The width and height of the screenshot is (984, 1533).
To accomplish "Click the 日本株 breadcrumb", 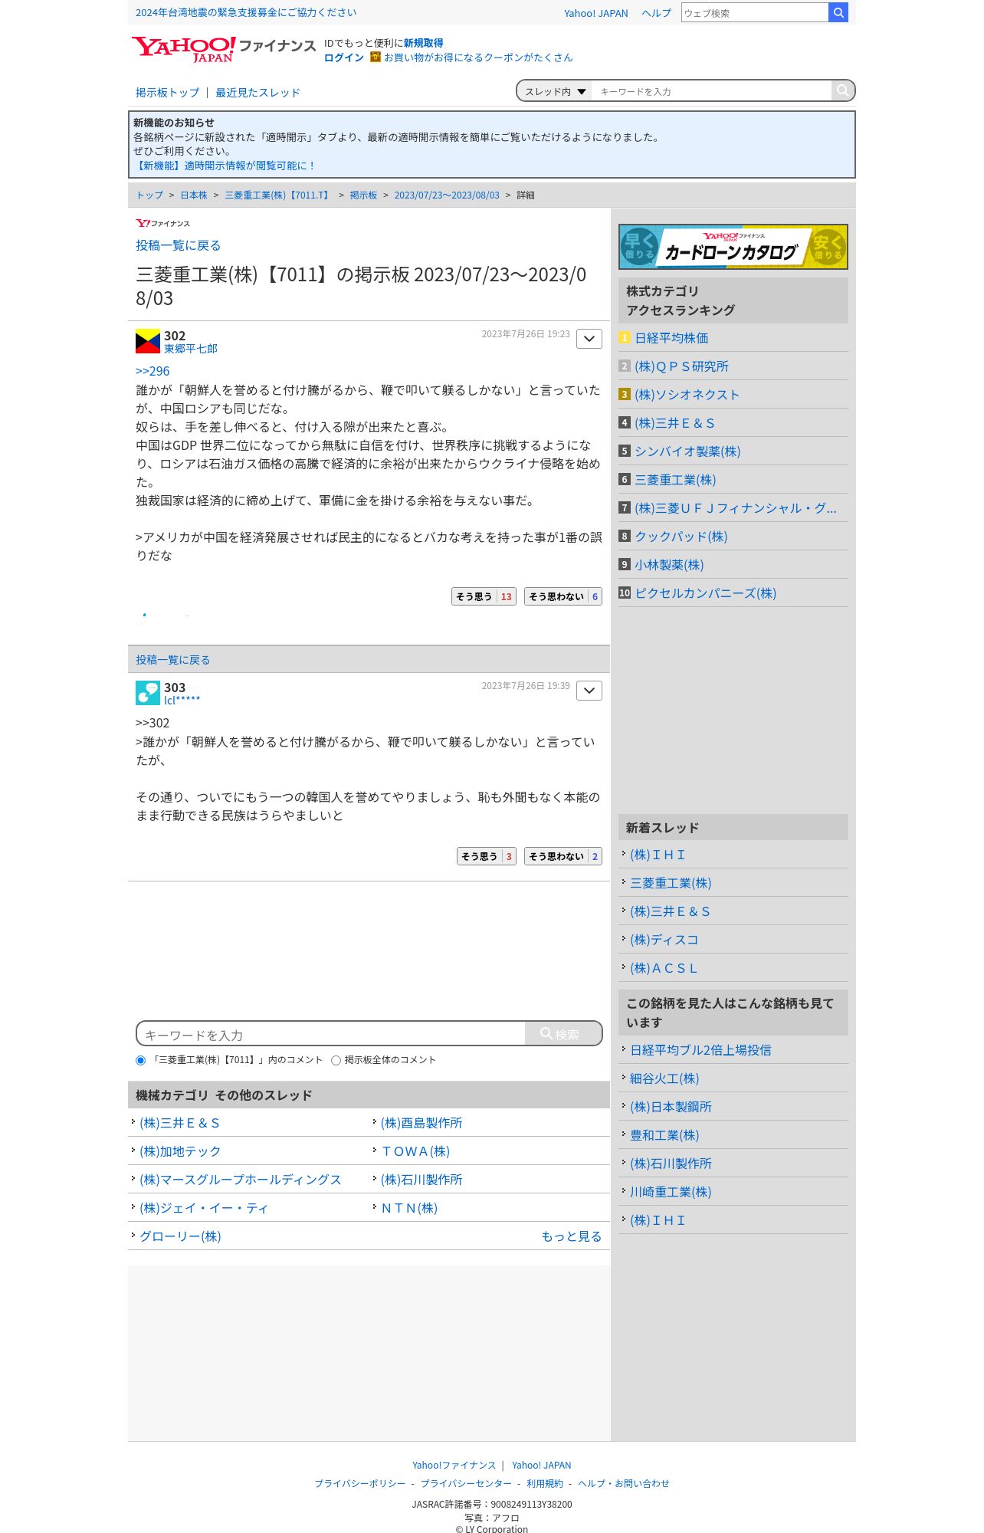I will [x=194, y=195].
